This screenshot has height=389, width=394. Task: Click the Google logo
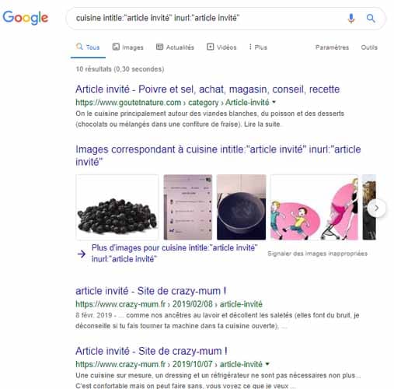coord(26,18)
